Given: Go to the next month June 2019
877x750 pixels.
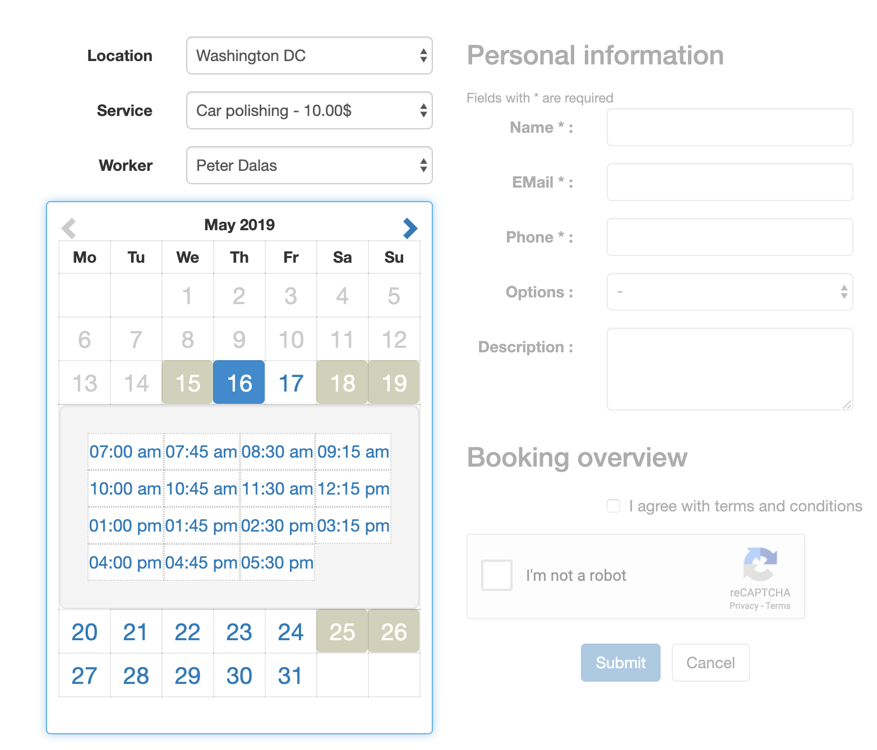Looking at the screenshot, I should point(410,228).
